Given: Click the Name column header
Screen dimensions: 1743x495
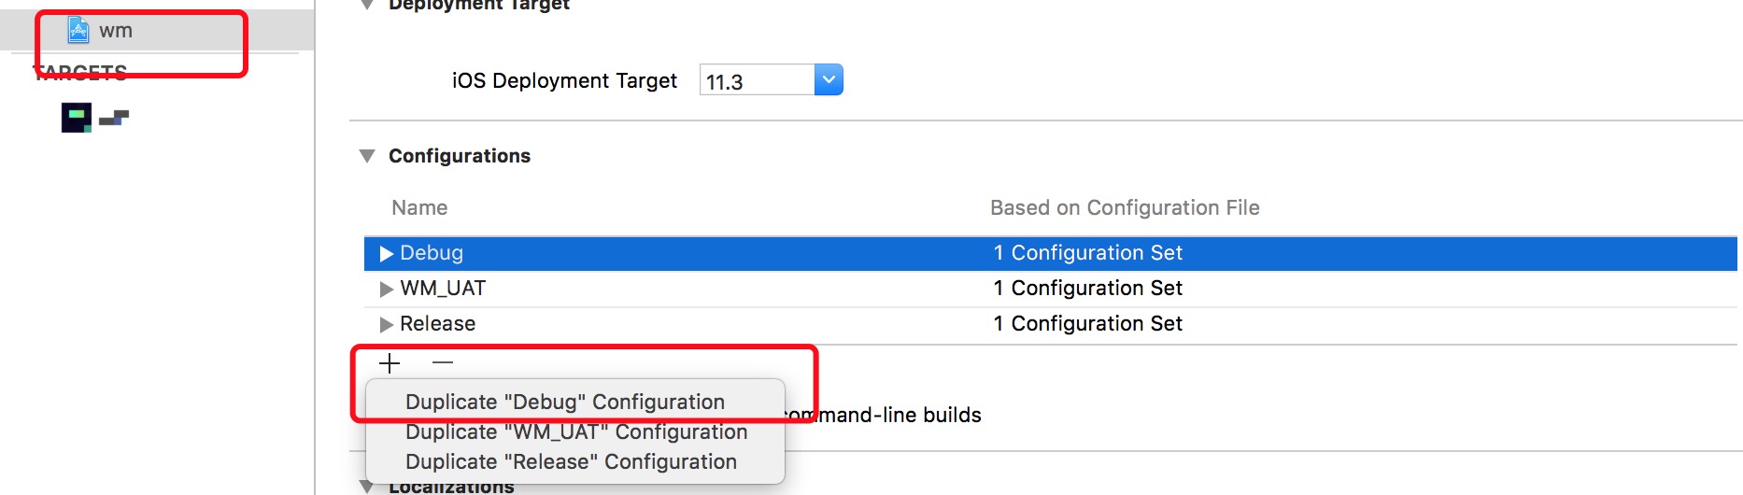Looking at the screenshot, I should (419, 207).
